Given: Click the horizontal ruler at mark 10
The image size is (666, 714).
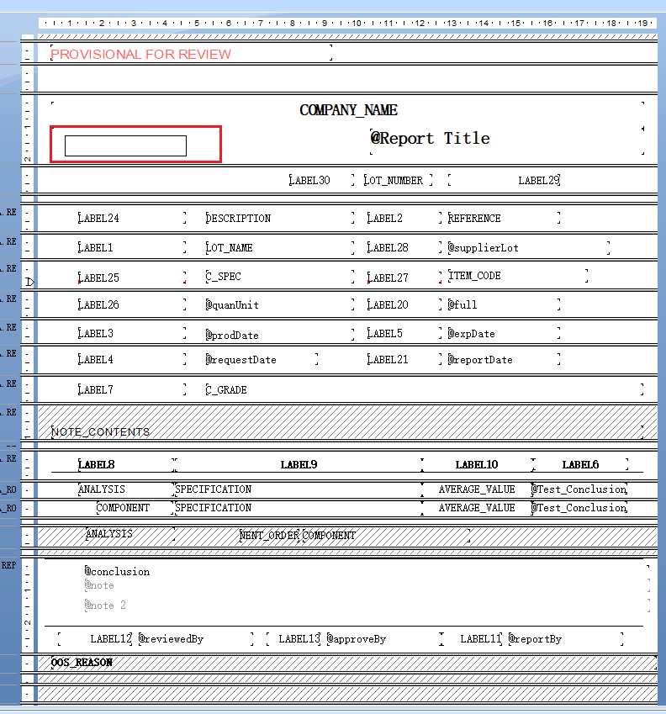Looking at the screenshot, I should tap(357, 23).
